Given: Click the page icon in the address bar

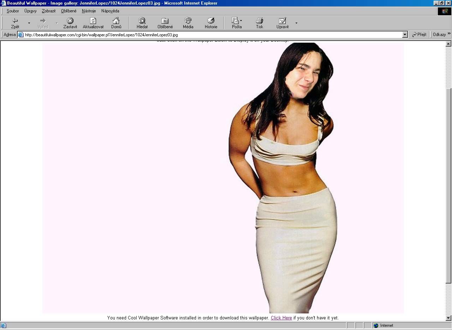Looking at the screenshot, I should pos(20,35).
